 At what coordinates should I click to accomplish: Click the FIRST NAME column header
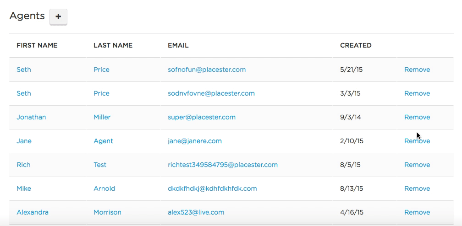point(37,46)
